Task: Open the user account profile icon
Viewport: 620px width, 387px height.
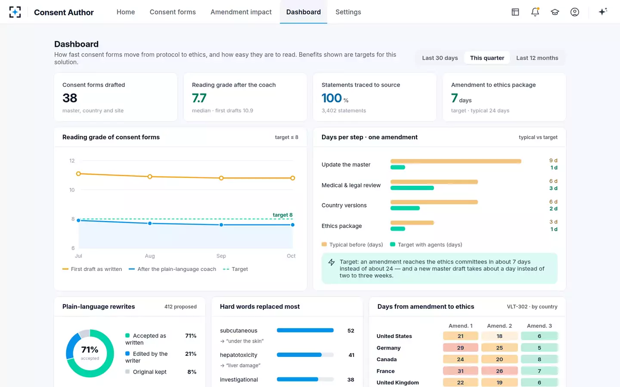Action: coord(575,12)
